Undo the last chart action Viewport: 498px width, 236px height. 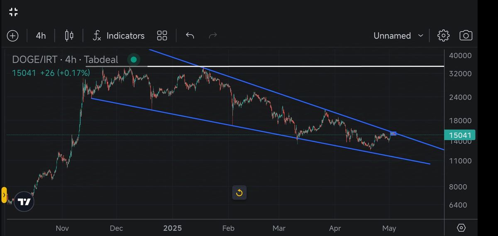[x=190, y=36]
